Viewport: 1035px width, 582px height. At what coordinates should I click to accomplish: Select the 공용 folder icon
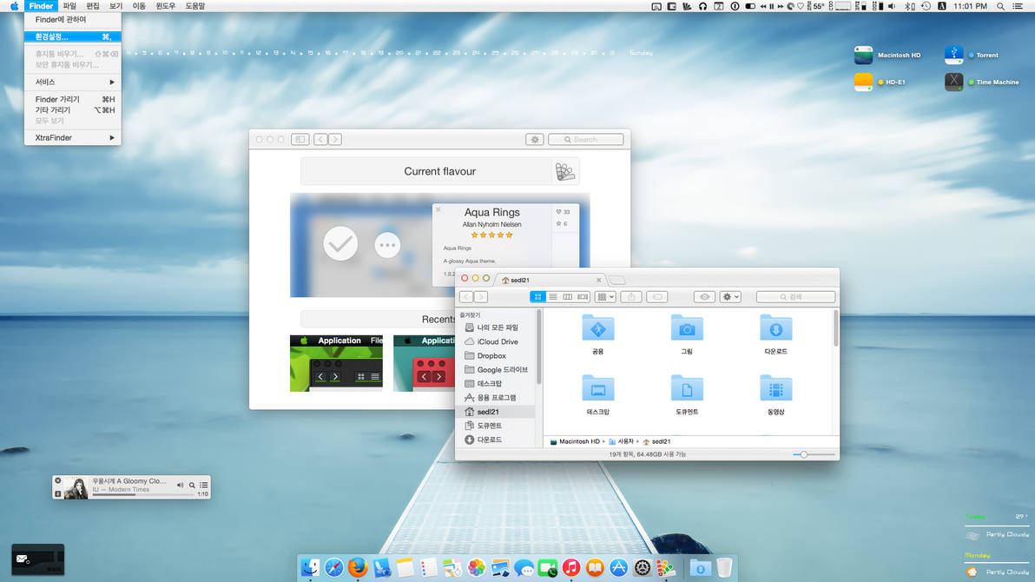598,328
